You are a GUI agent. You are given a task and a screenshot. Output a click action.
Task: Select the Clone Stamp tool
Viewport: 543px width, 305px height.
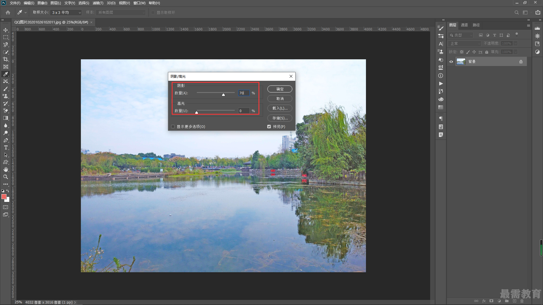coord(6,96)
